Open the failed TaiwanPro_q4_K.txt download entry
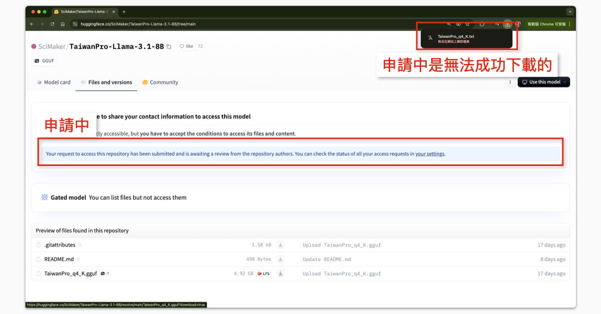 466,38
